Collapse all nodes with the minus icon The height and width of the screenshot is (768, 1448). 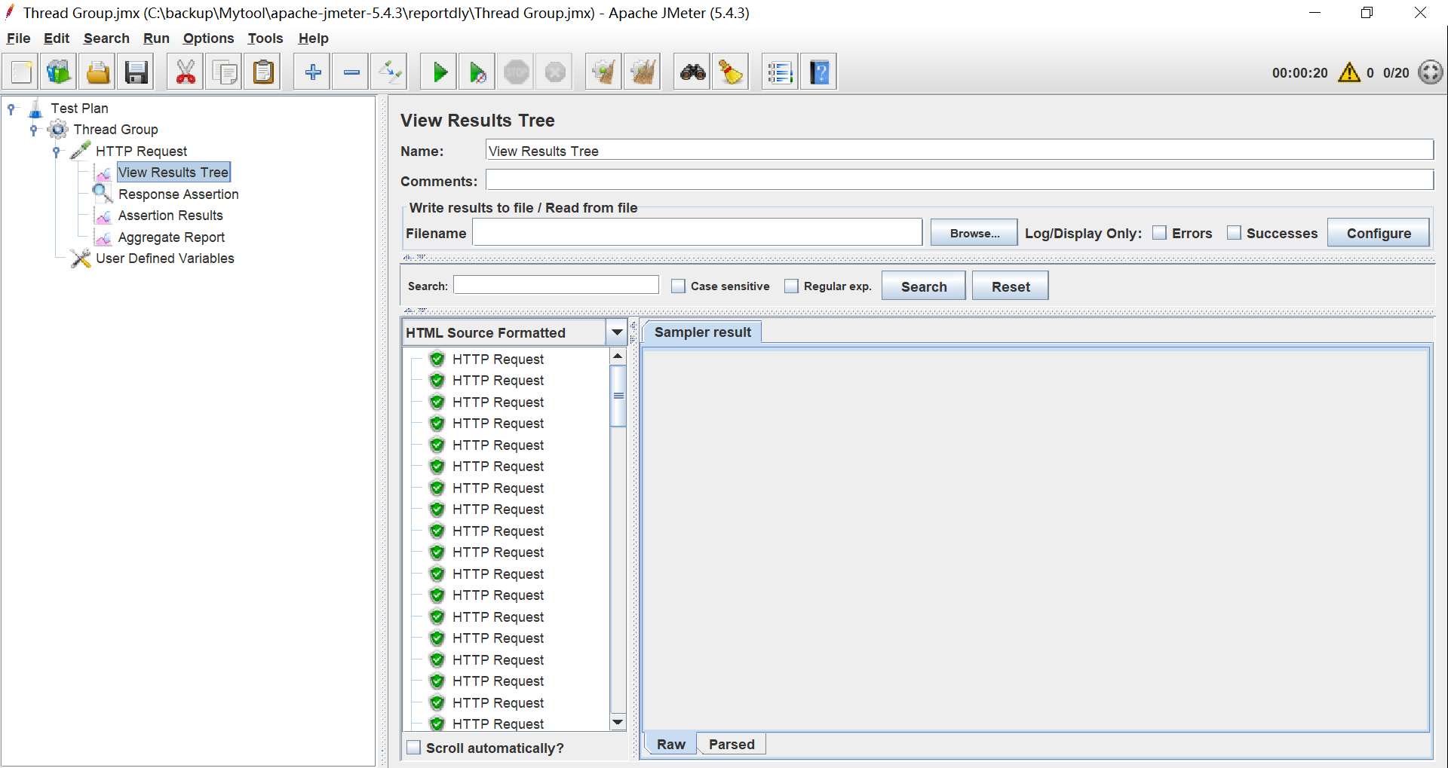[x=351, y=72]
